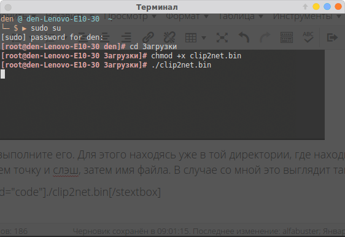Viewport: 345px width, 237px height.
Task: Click the underlined word 'слэш' in editor
Action: pos(66,170)
